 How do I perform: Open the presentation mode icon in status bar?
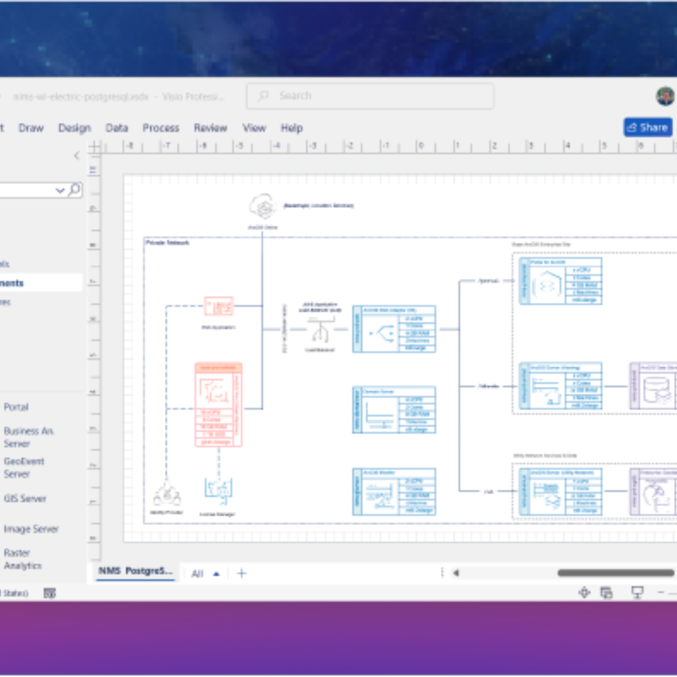tap(638, 592)
